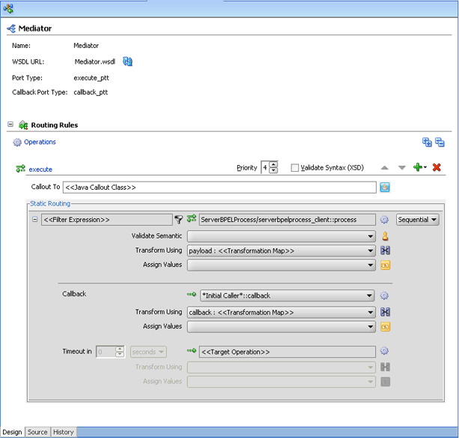459x438 pixels.
Task: Click the refresh WSDL icon beside Mediator.wsdl
Action: 127,61
